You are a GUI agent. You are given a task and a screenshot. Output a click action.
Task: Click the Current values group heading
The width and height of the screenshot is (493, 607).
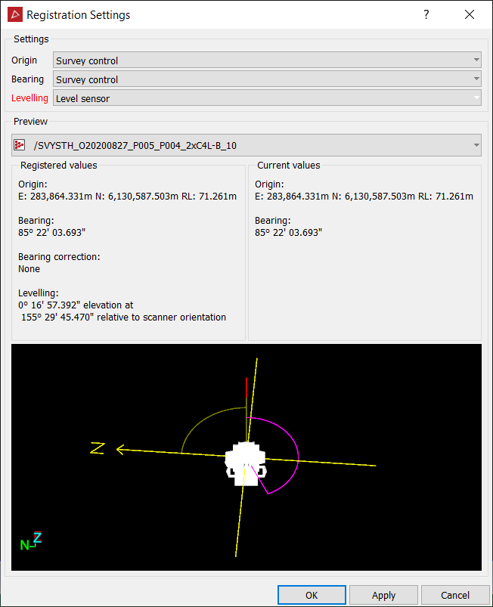click(x=289, y=166)
